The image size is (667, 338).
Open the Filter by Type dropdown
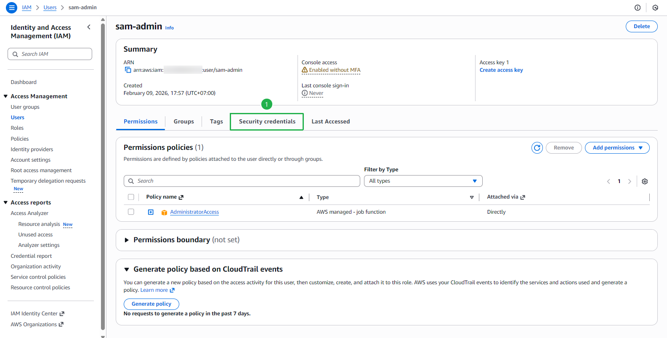pos(423,181)
